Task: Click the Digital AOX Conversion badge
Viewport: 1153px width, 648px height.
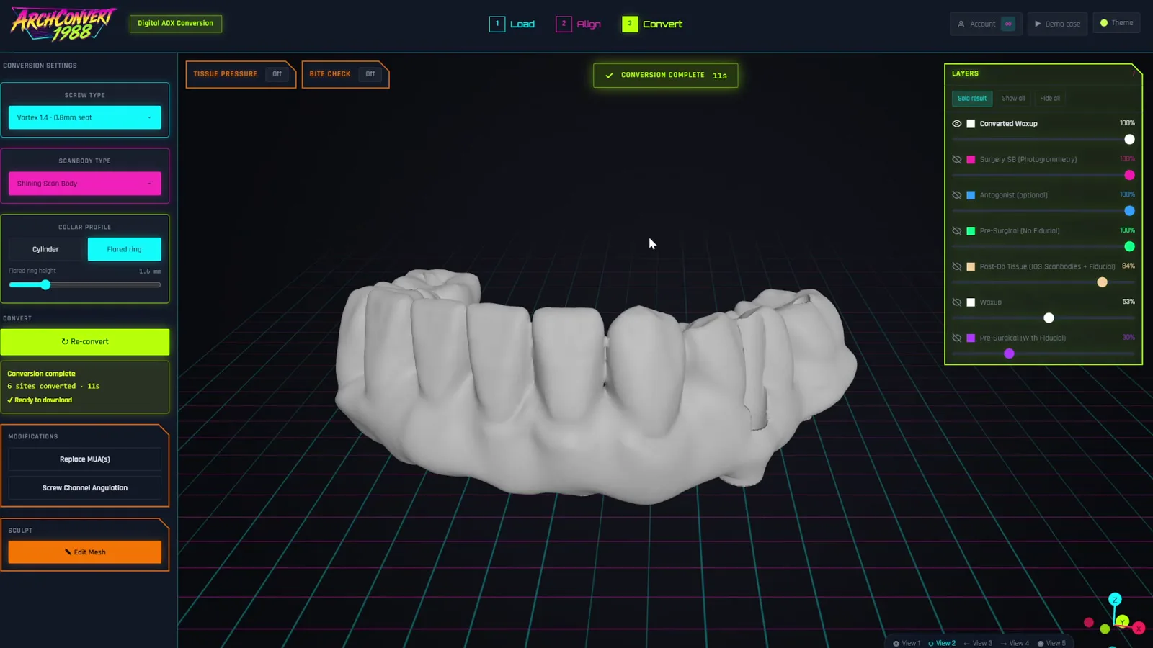Action: [x=176, y=24]
